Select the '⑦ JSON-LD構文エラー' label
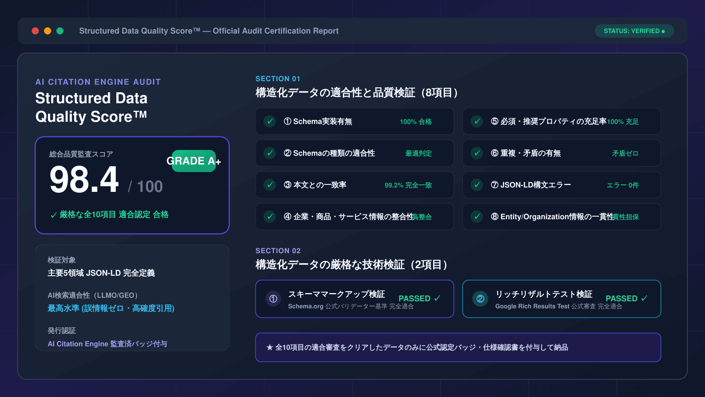Viewport: 705px width, 397px height. (531, 185)
